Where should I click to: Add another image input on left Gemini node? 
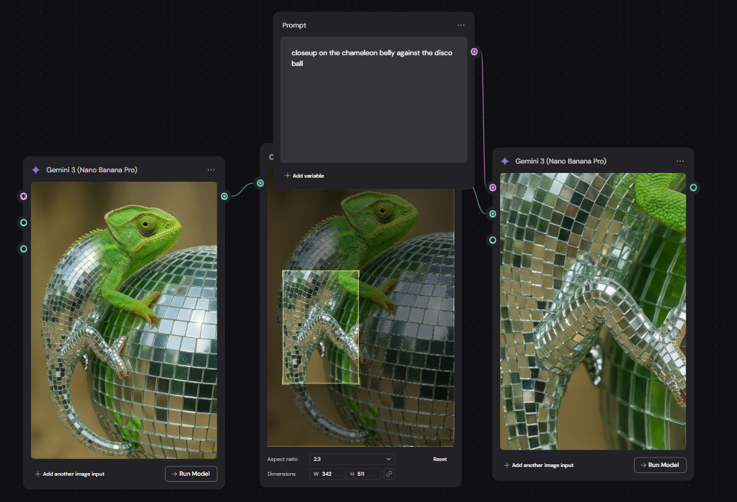point(69,474)
